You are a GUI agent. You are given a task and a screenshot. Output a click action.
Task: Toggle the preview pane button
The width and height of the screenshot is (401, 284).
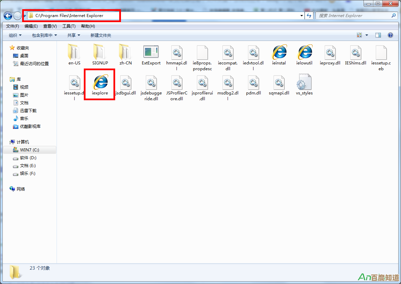(378, 35)
